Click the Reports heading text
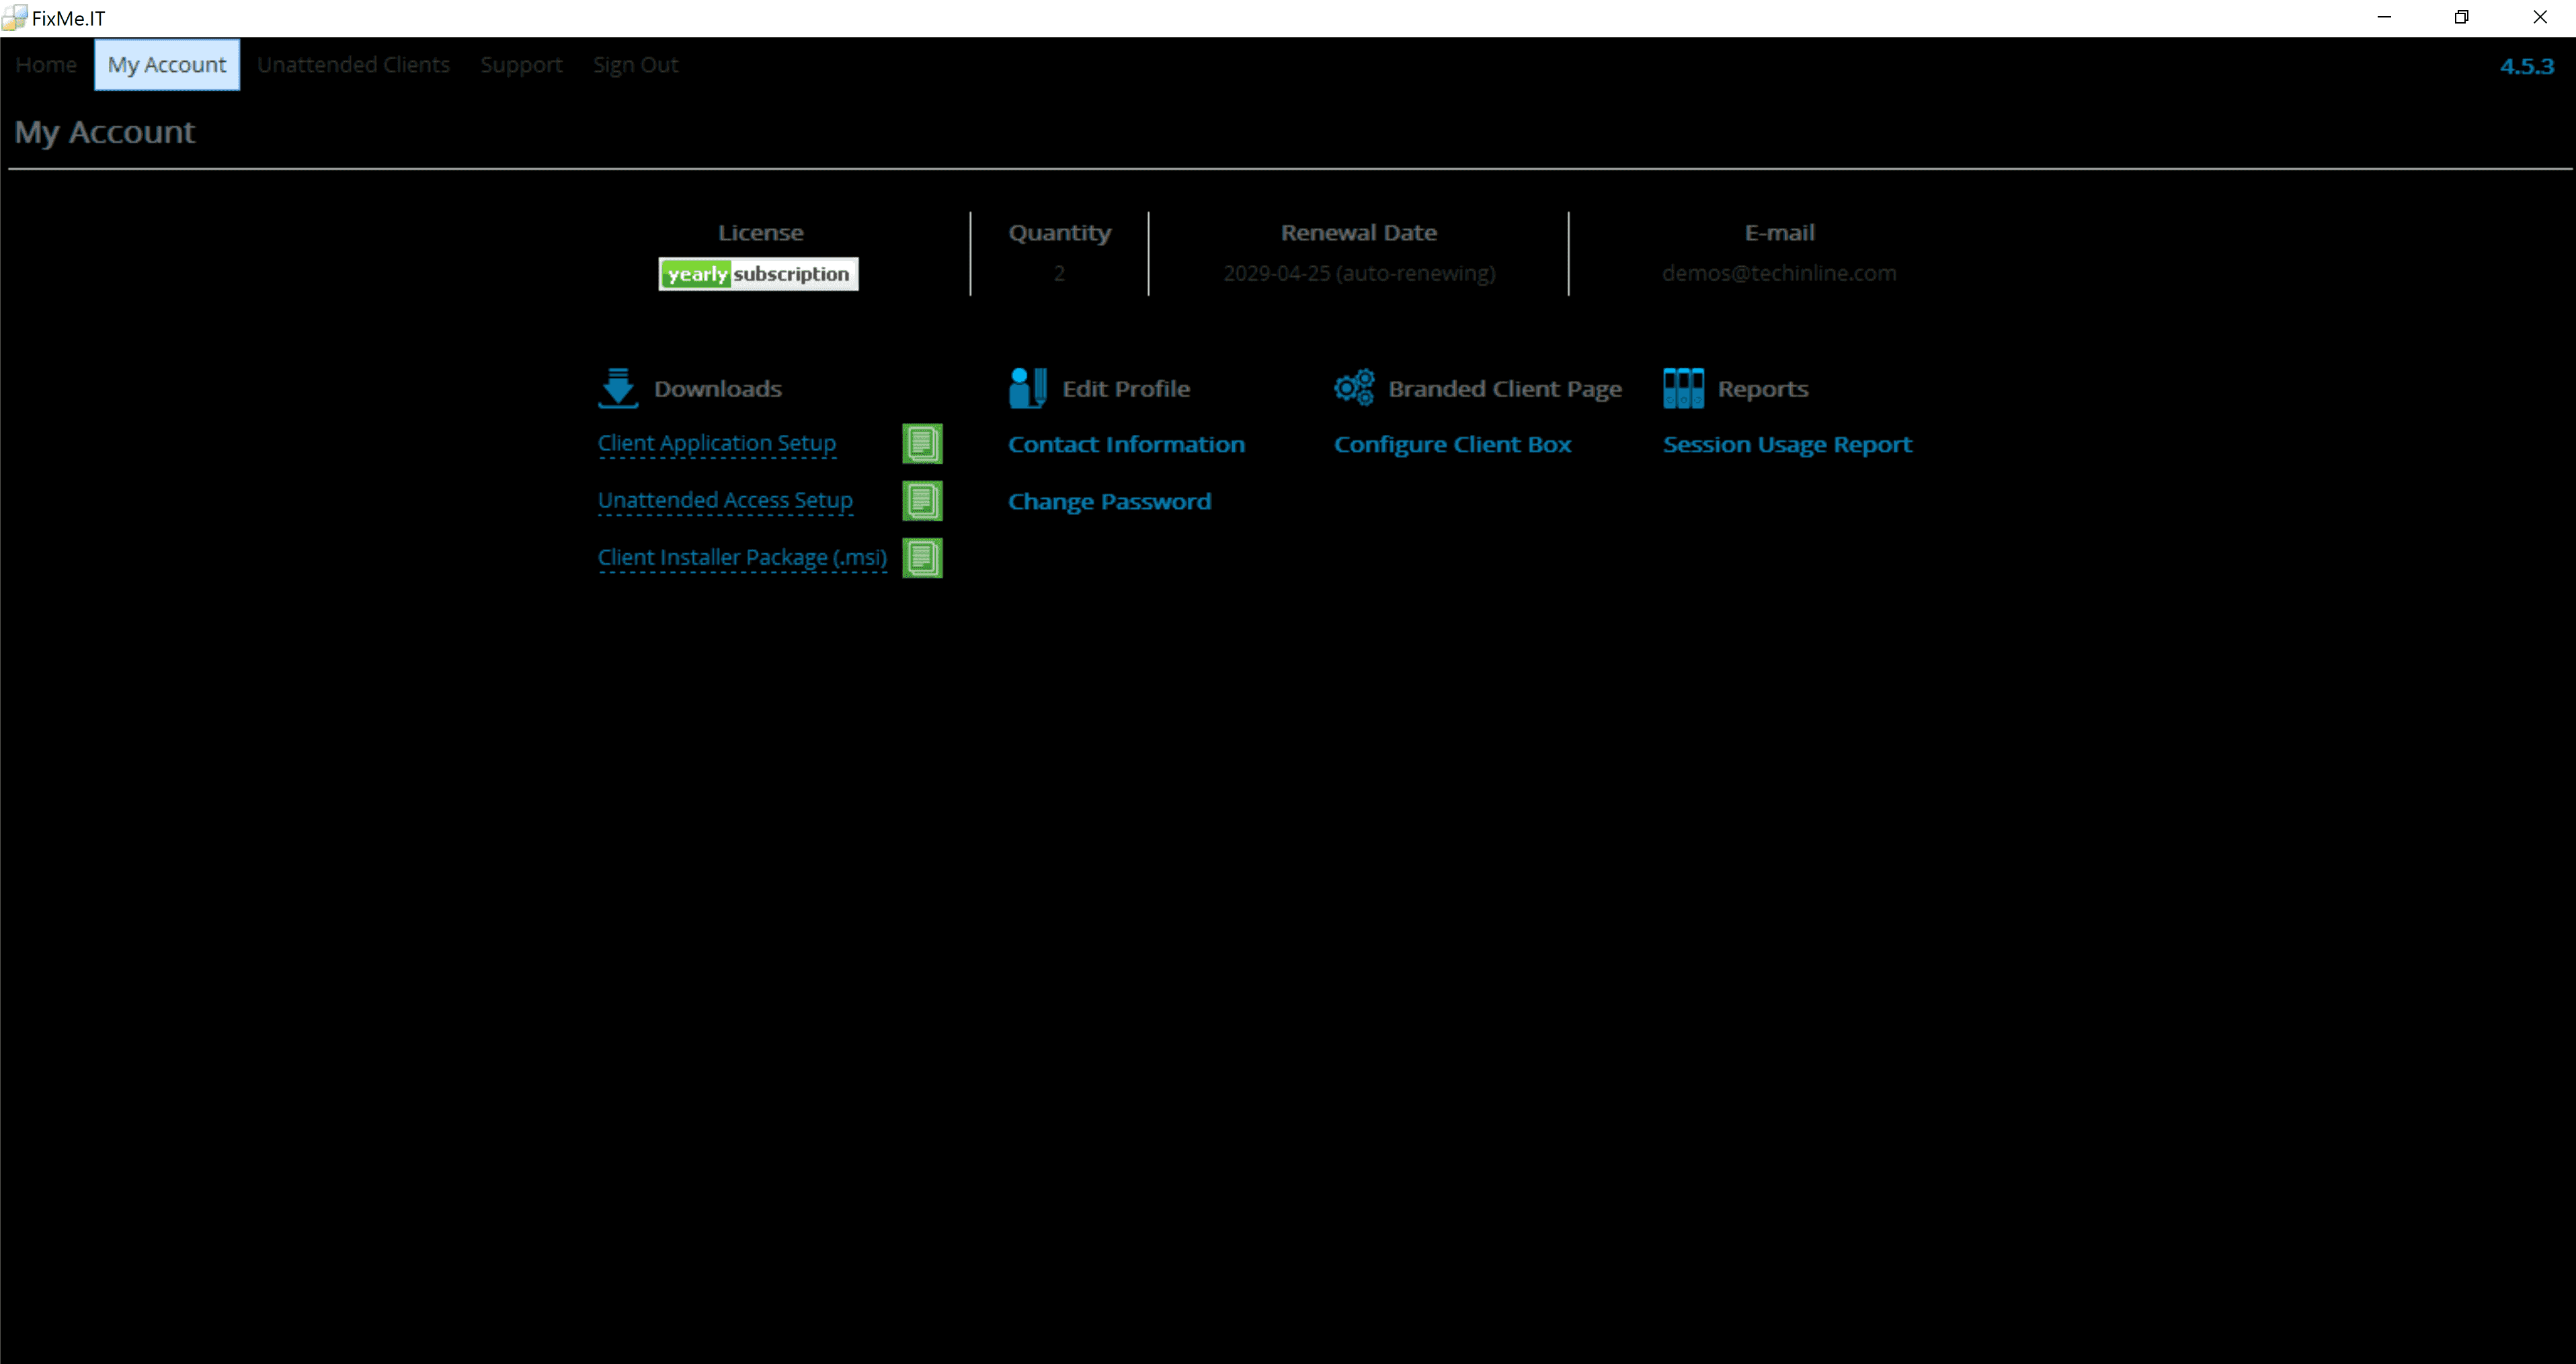Image resolution: width=2576 pixels, height=1364 pixels. click(x=1762, y=389)
